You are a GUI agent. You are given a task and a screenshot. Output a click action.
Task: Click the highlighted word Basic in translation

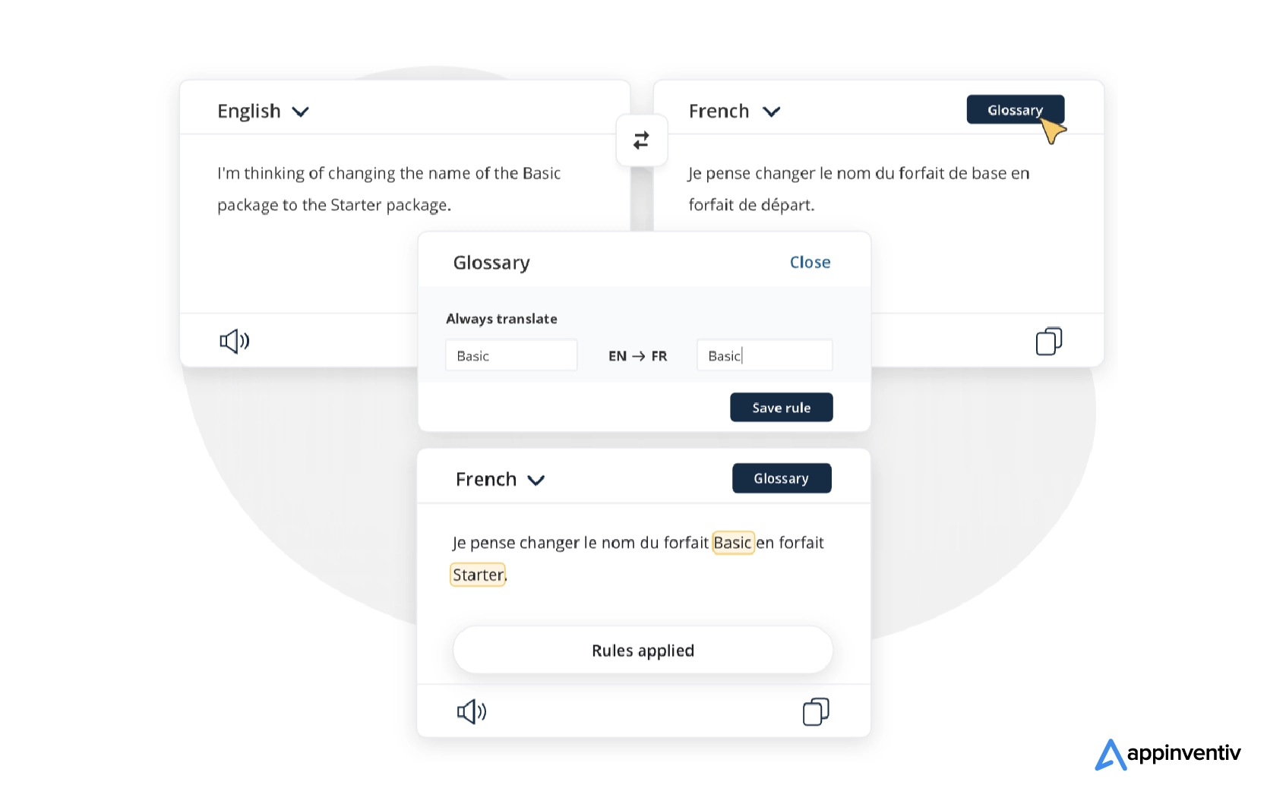click(732, 543)
